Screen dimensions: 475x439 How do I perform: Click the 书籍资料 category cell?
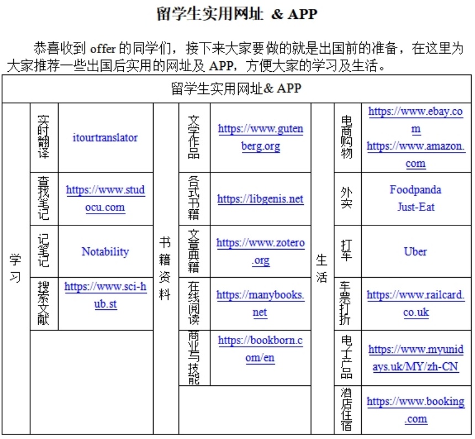click(165, 268)
